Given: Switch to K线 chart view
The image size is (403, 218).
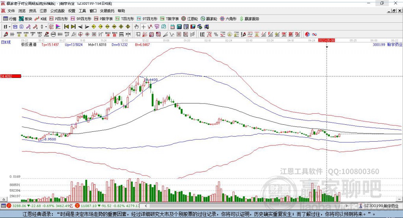Looking at the screenshot, I should (41, 19).
